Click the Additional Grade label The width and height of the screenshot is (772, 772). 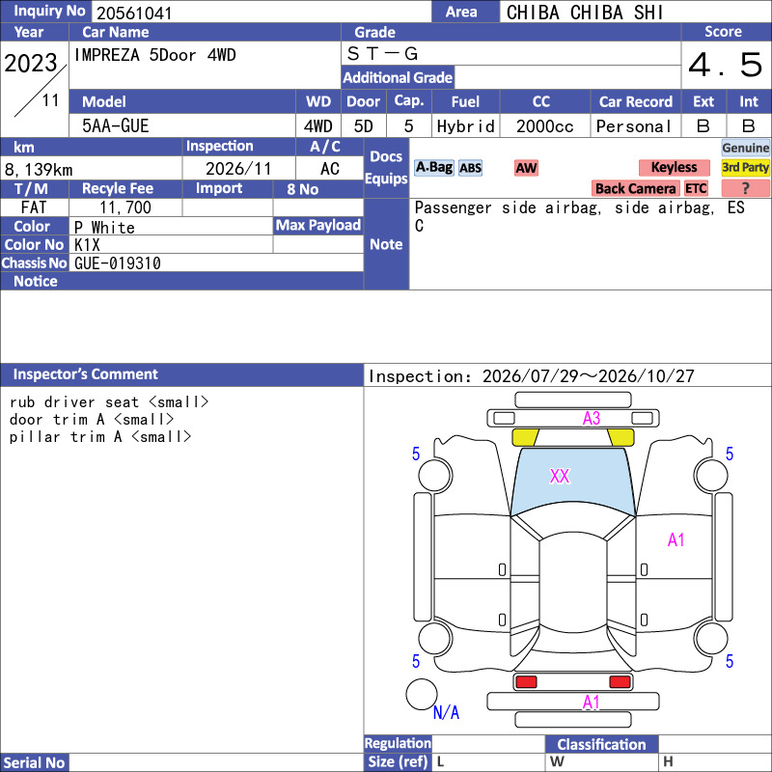pyautogui.click(x=398, y=78)
